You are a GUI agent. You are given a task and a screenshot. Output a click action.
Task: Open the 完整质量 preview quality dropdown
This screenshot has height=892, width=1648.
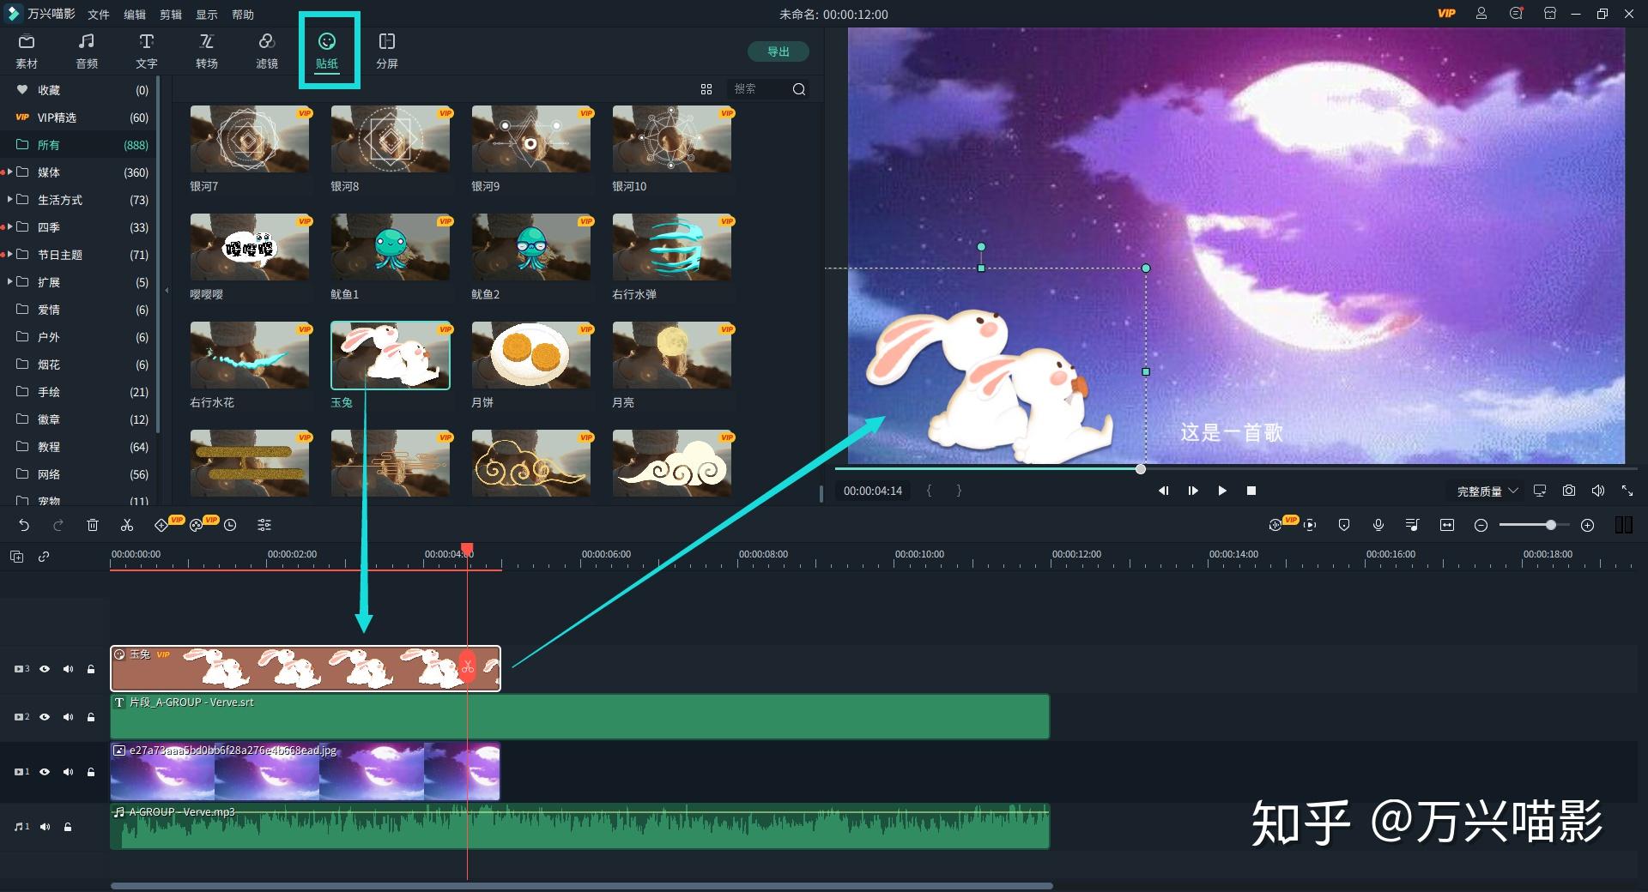tap(1487, 491)
